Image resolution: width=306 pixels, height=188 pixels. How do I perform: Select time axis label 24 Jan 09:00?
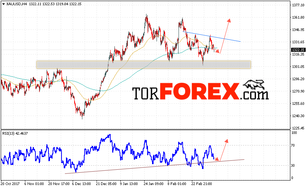click(154, 184)
